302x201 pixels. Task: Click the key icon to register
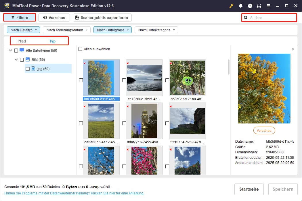232,6
